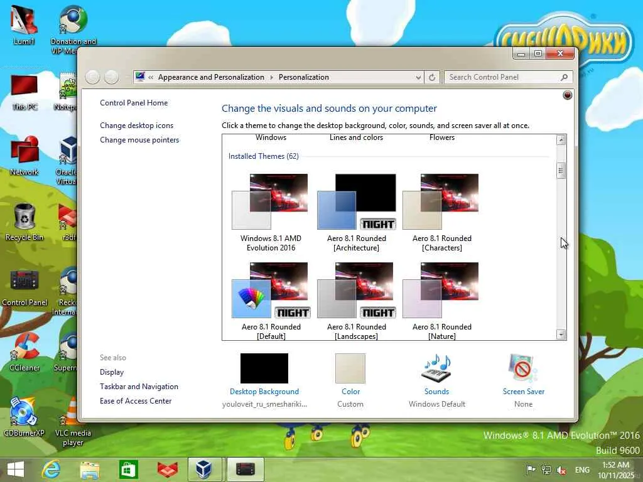This screenshot has height=482, width=643.
Task: Click the Flowers theme label
Action: pyautogui.click(x=441, y=137)
